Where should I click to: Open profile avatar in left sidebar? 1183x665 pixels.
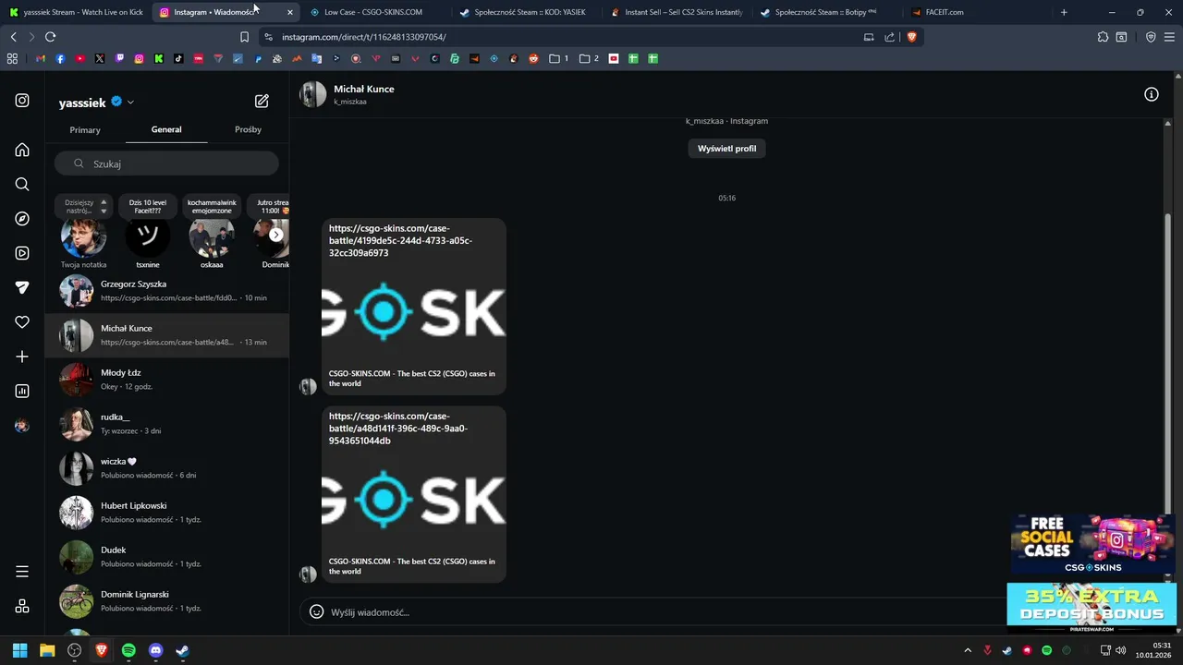22,426
